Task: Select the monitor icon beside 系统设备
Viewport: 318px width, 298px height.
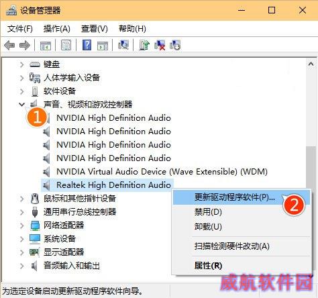Action: point(35,239)
